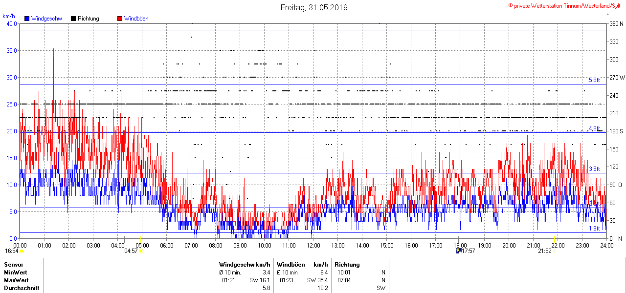
Task: Click the 16:54 sun time label
Action: point(11,251)
